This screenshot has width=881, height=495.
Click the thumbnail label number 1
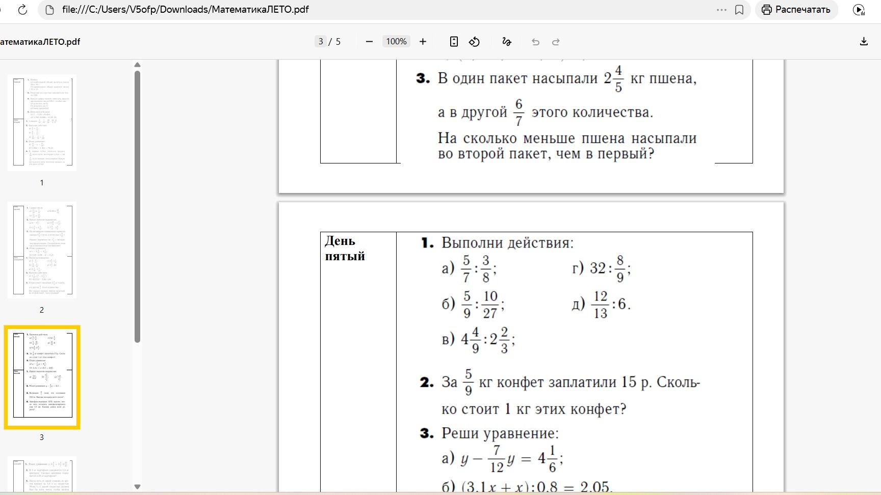coord(42,182)
